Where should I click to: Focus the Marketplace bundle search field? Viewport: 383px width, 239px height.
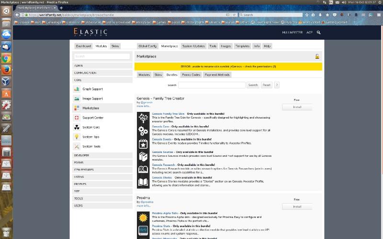coord(212,85)
